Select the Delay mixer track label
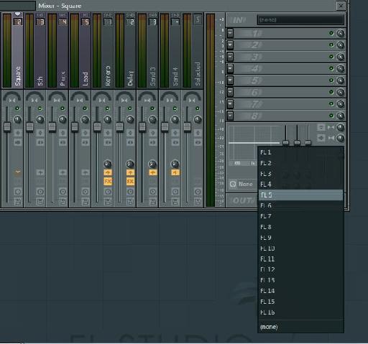Screen dimensions: 368x344 (130, 78)
